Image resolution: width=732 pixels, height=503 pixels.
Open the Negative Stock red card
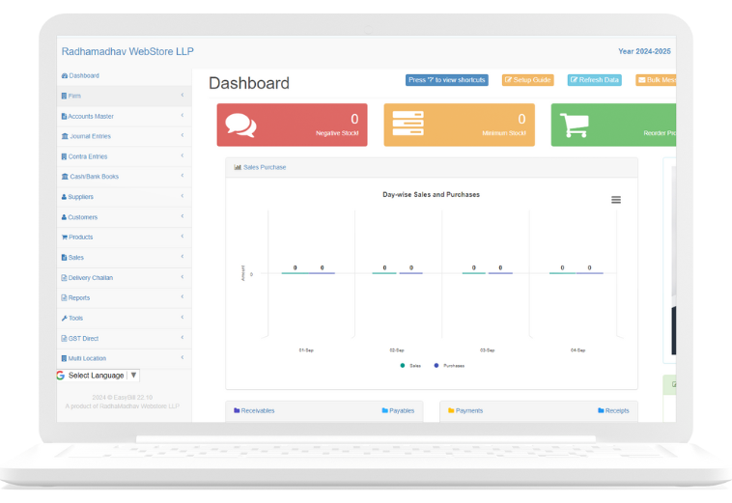pos(293,126)
